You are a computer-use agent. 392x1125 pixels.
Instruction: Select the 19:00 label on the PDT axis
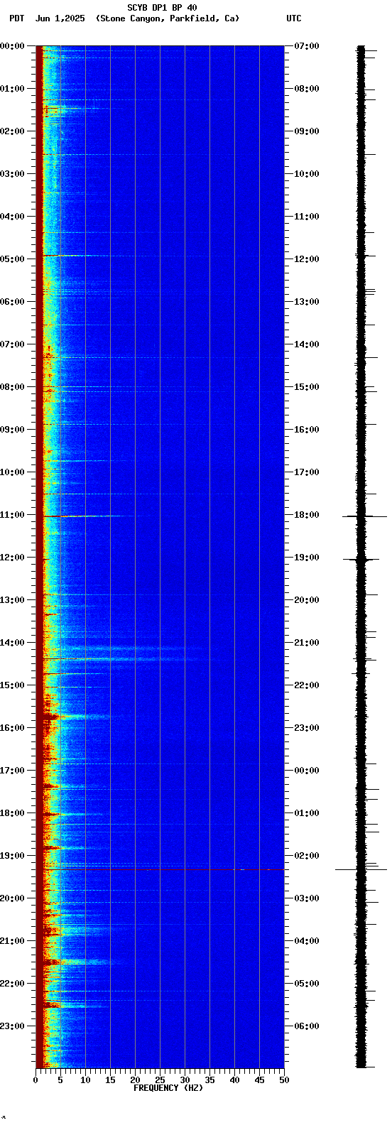point(11,856)
